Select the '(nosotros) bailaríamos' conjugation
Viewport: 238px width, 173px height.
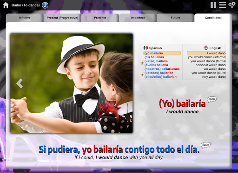click(x=162, y=69)
